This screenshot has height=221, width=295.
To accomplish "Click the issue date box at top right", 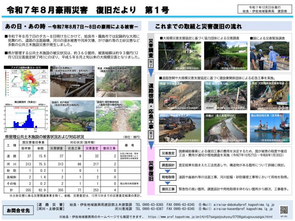I will tap(265, 8).
